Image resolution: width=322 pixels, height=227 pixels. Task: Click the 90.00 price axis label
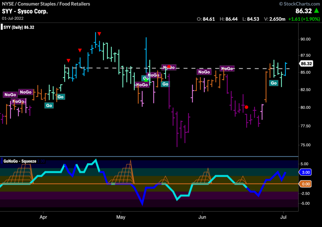coord(306,39)
